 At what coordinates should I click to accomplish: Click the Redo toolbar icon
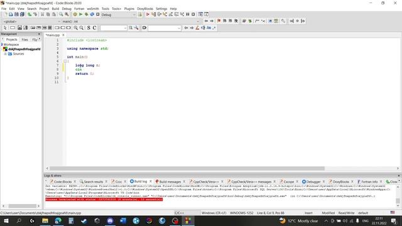(x=35, y=14)
